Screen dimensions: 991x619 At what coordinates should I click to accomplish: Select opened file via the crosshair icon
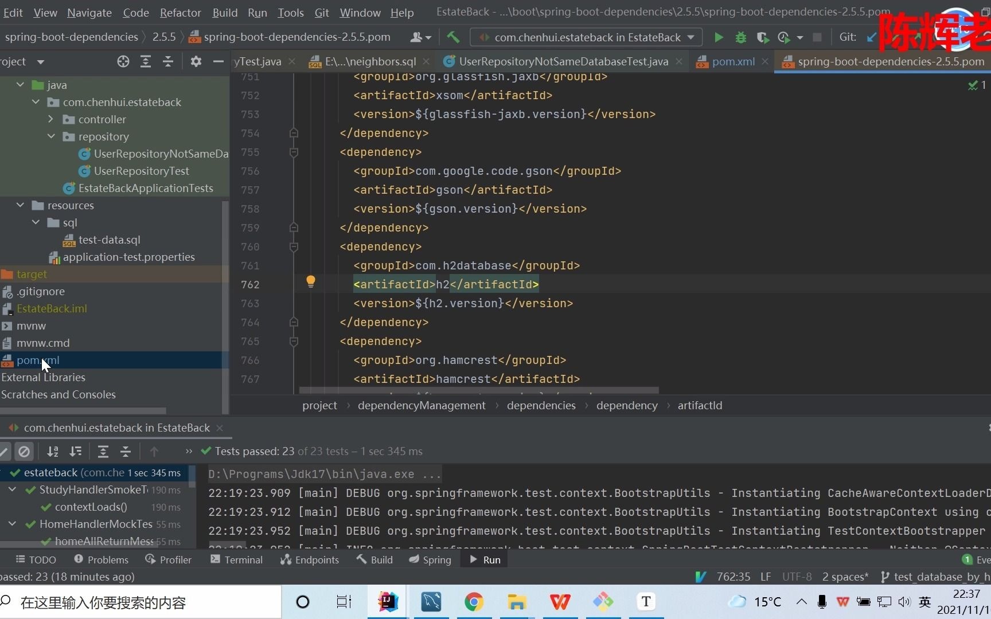123,62
